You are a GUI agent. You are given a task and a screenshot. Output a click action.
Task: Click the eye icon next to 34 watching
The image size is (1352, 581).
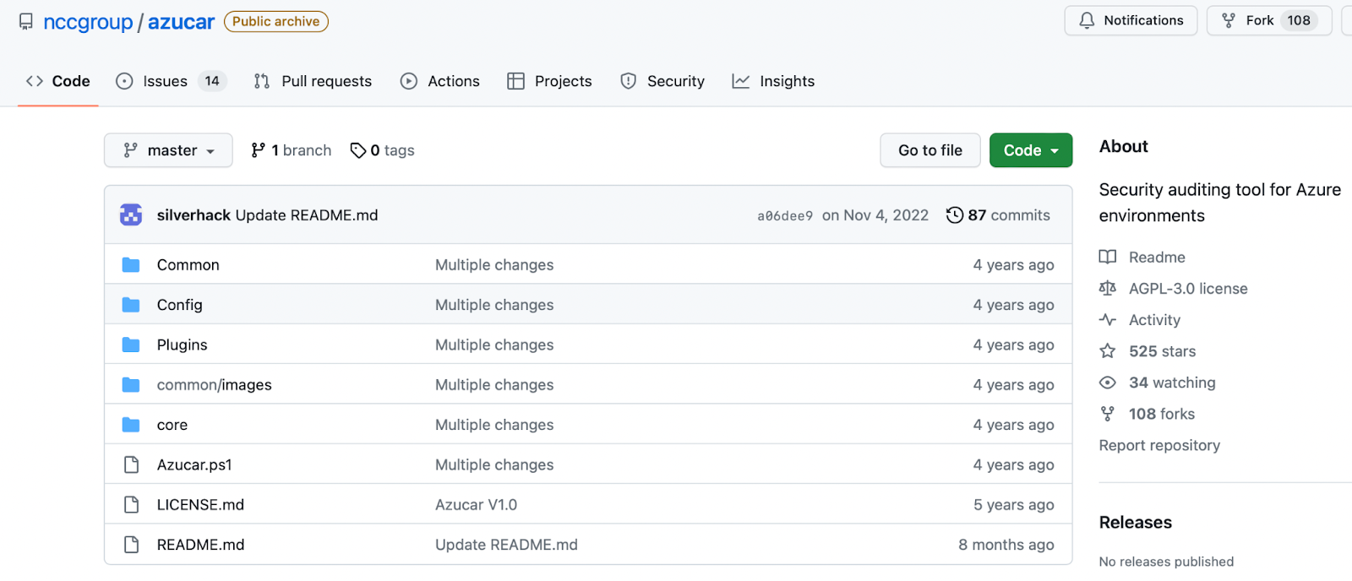click(x=1108, y=383)
